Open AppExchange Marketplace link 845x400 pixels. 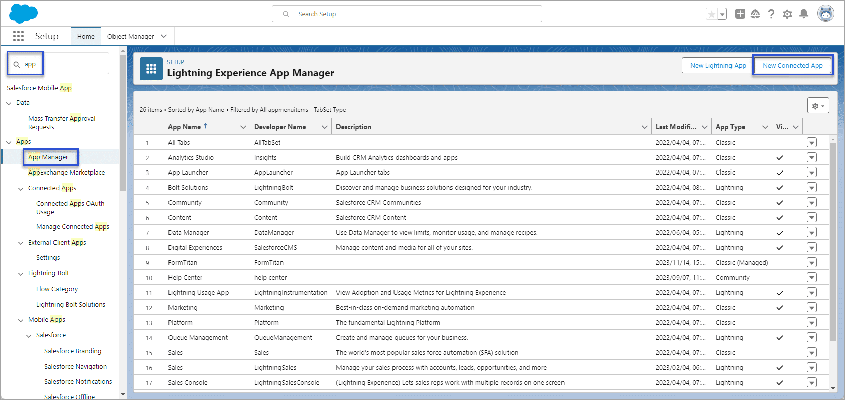pos(67,172)
